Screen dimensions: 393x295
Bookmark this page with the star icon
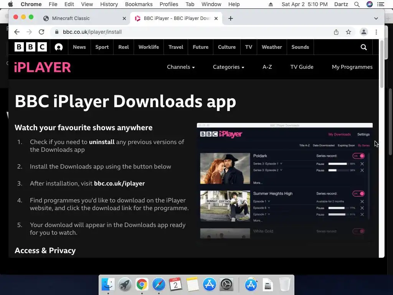pyautogui.click(x=348, y=32)
